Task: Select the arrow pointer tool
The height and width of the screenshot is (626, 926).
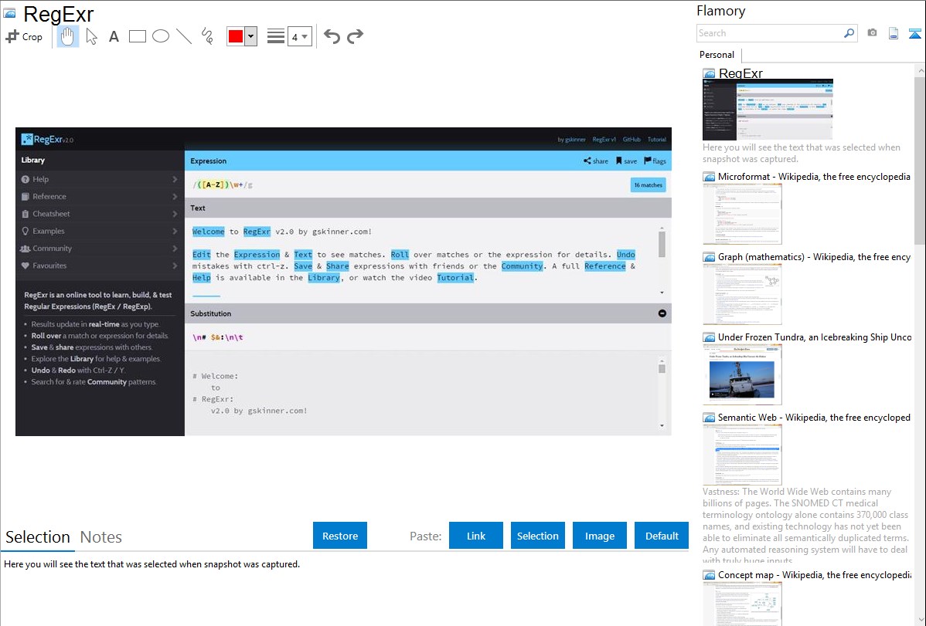Action: (91, 36)
